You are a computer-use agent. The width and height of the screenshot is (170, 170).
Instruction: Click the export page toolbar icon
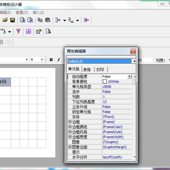click(x=30, y=20)
